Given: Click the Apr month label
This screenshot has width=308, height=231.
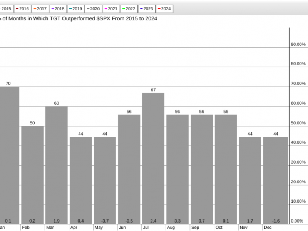Looking at the screenshot, I should coord(74,228).
